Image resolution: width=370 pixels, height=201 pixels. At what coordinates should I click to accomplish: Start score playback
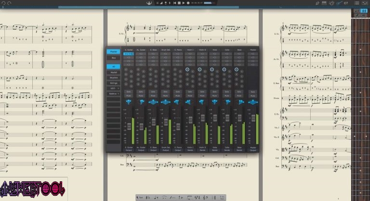click(184, 3)
